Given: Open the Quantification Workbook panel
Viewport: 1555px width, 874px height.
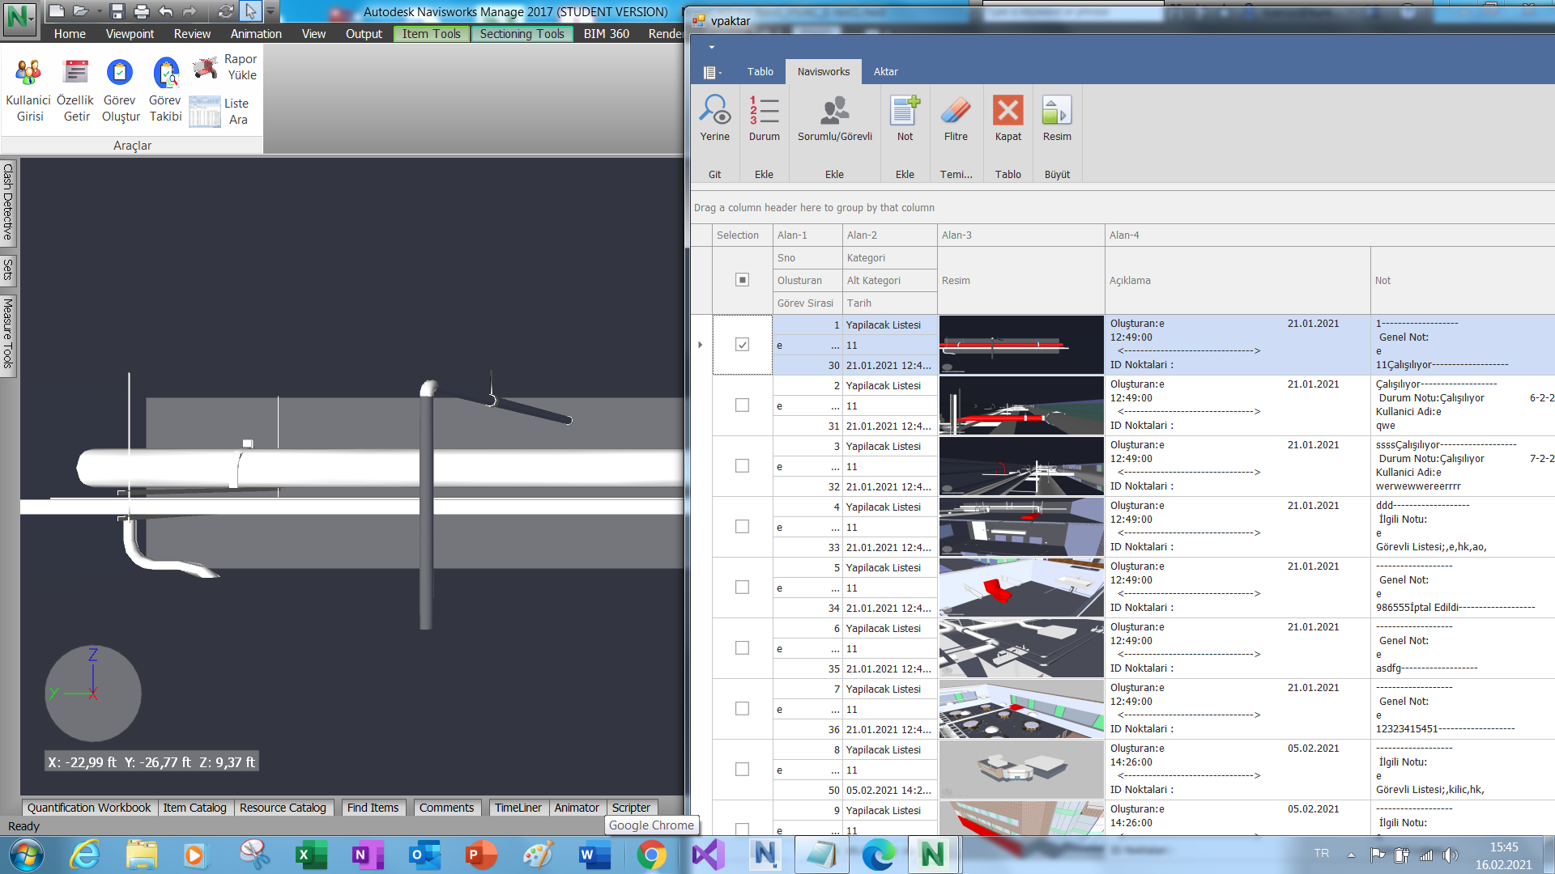Looking at the screenshot, I should tap(89, 808).
